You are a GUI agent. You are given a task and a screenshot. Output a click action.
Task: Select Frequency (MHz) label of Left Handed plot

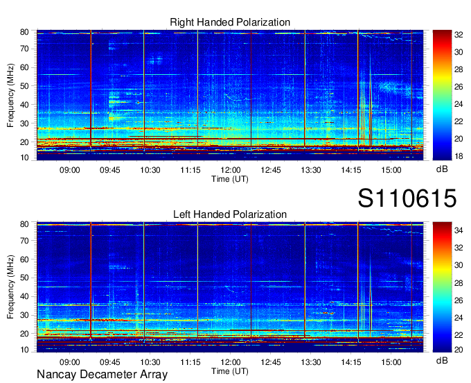pos(10,287)
